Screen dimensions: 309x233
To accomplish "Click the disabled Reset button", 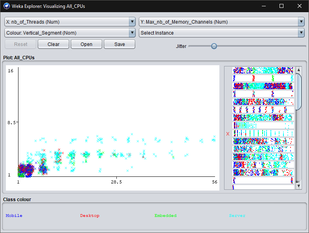I will 20,44.
